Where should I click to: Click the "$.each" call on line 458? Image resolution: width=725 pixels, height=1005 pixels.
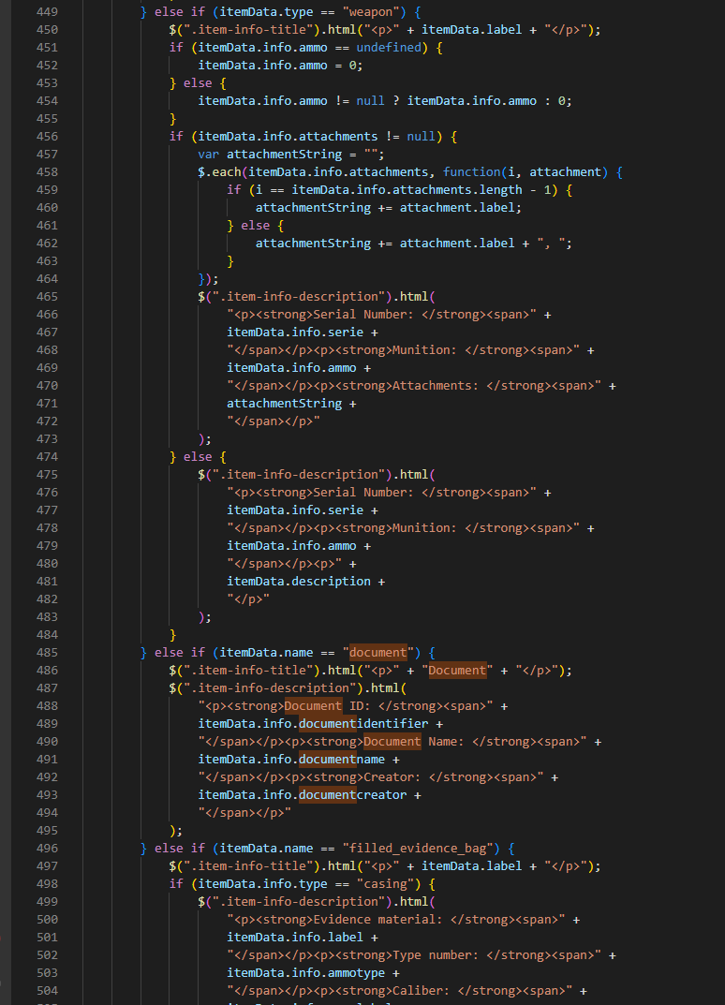pyautogui.click(x=219, y=171)
